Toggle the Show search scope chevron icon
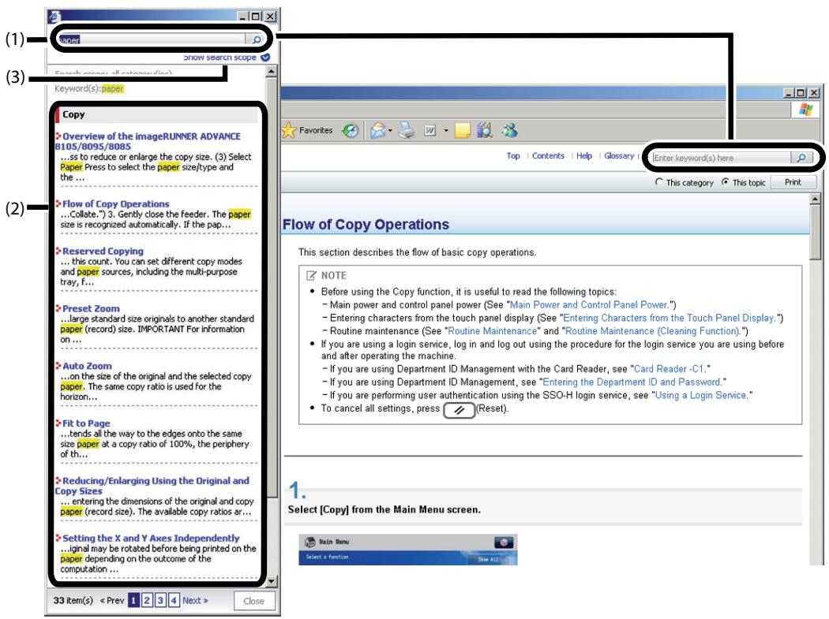Viewport: 829px width, 619px height. 265,57
